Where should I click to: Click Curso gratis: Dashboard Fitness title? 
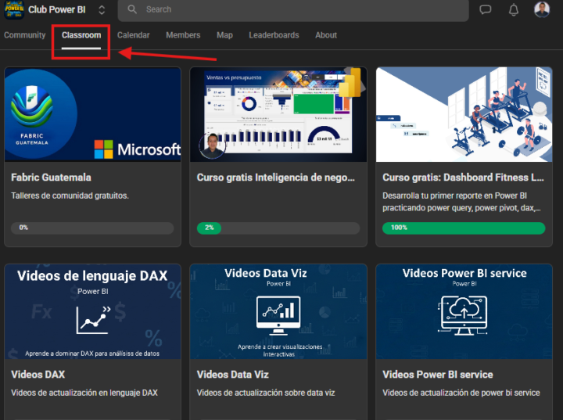[463, 178]
